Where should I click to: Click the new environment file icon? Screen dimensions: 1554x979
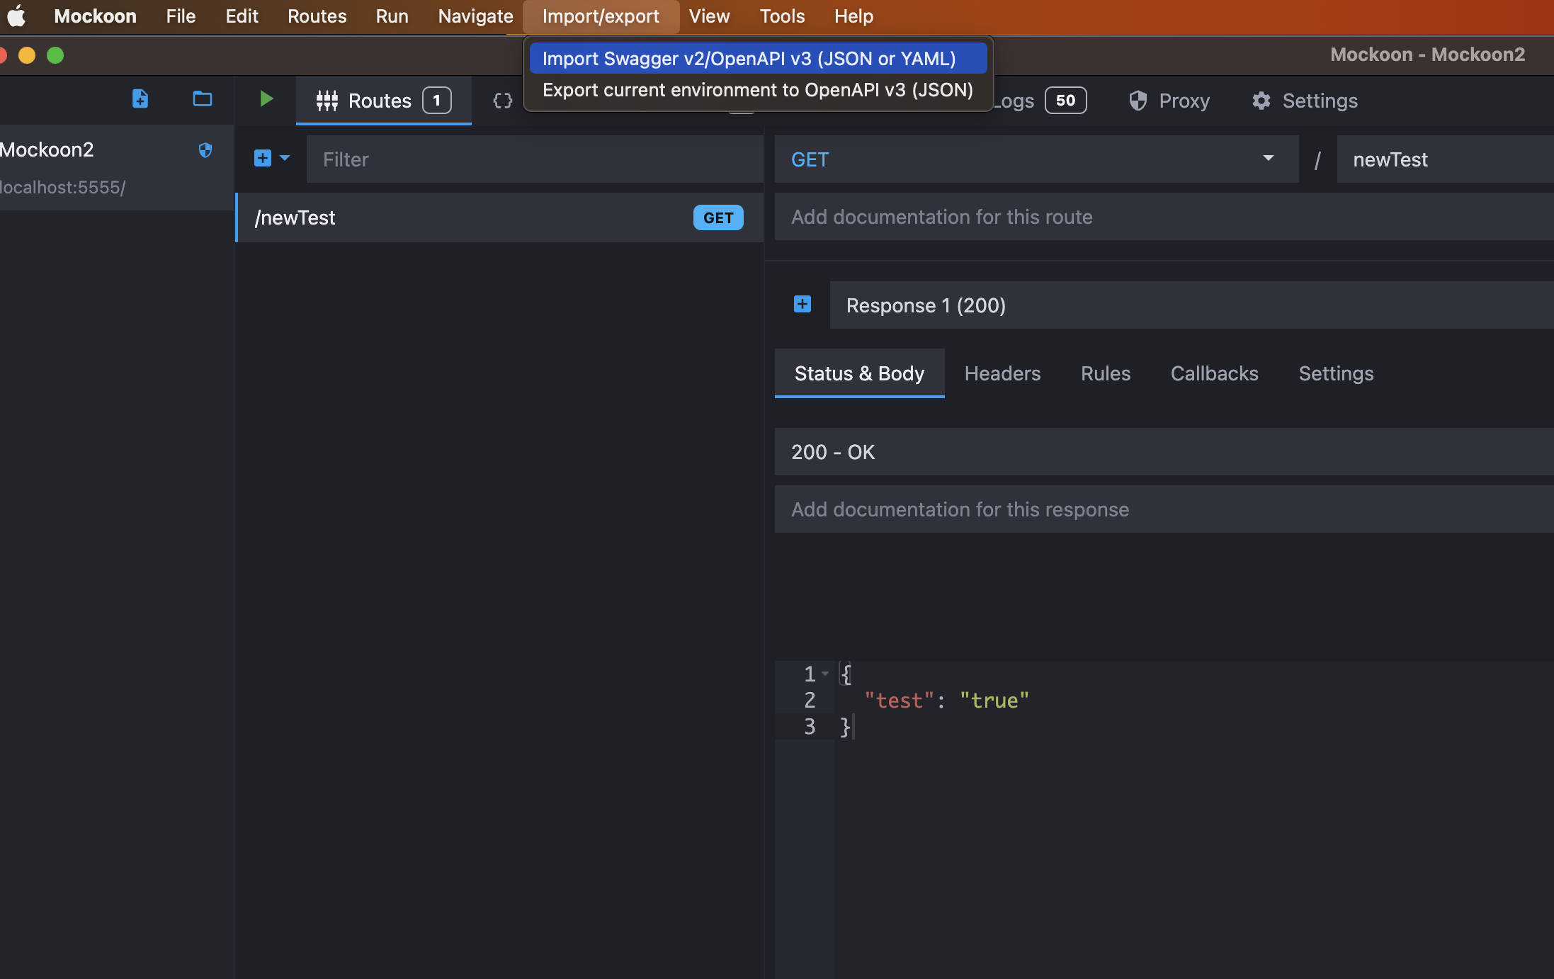coord(140,98)
